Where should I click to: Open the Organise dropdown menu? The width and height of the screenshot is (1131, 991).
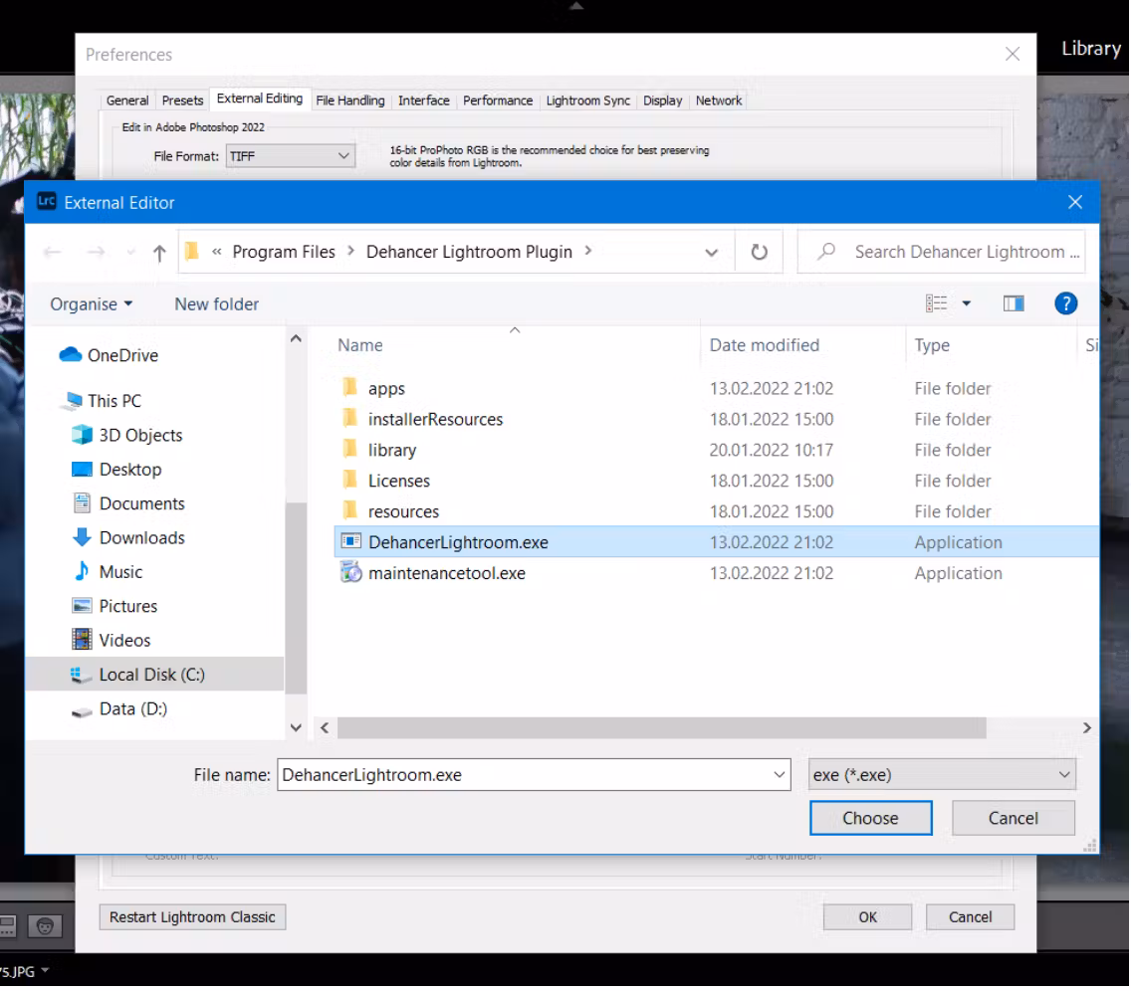click(x=91, y=304)
